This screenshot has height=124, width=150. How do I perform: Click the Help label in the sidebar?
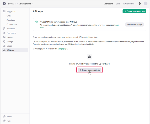coord(8,121)
